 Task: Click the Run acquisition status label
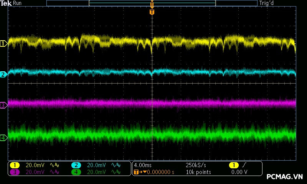point(18,3)
